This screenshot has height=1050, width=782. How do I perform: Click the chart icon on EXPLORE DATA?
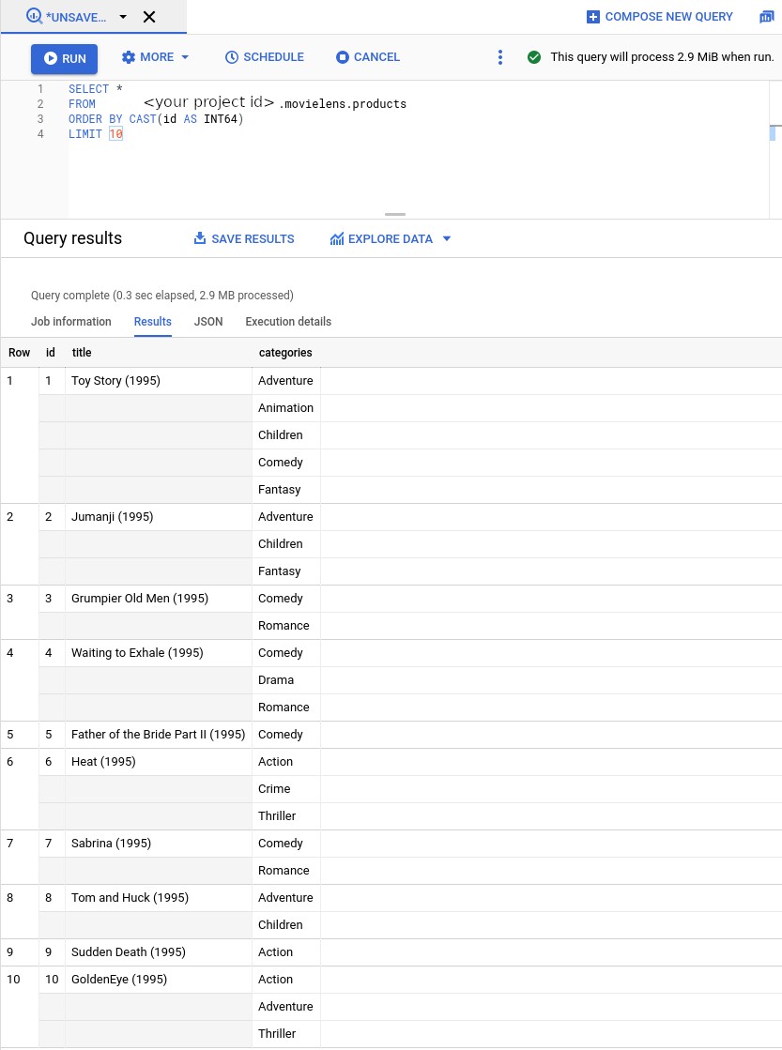tap(338, 238)
